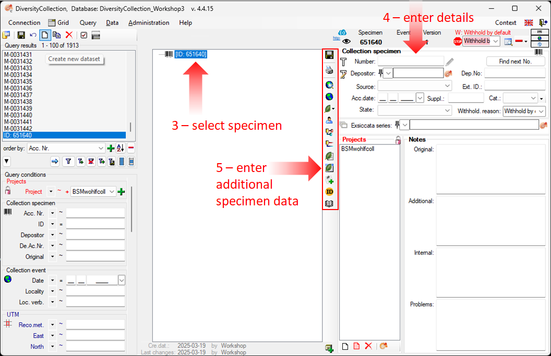551x356 pixels.
Task: Click the Locality query input field
Action: [95, 291]
